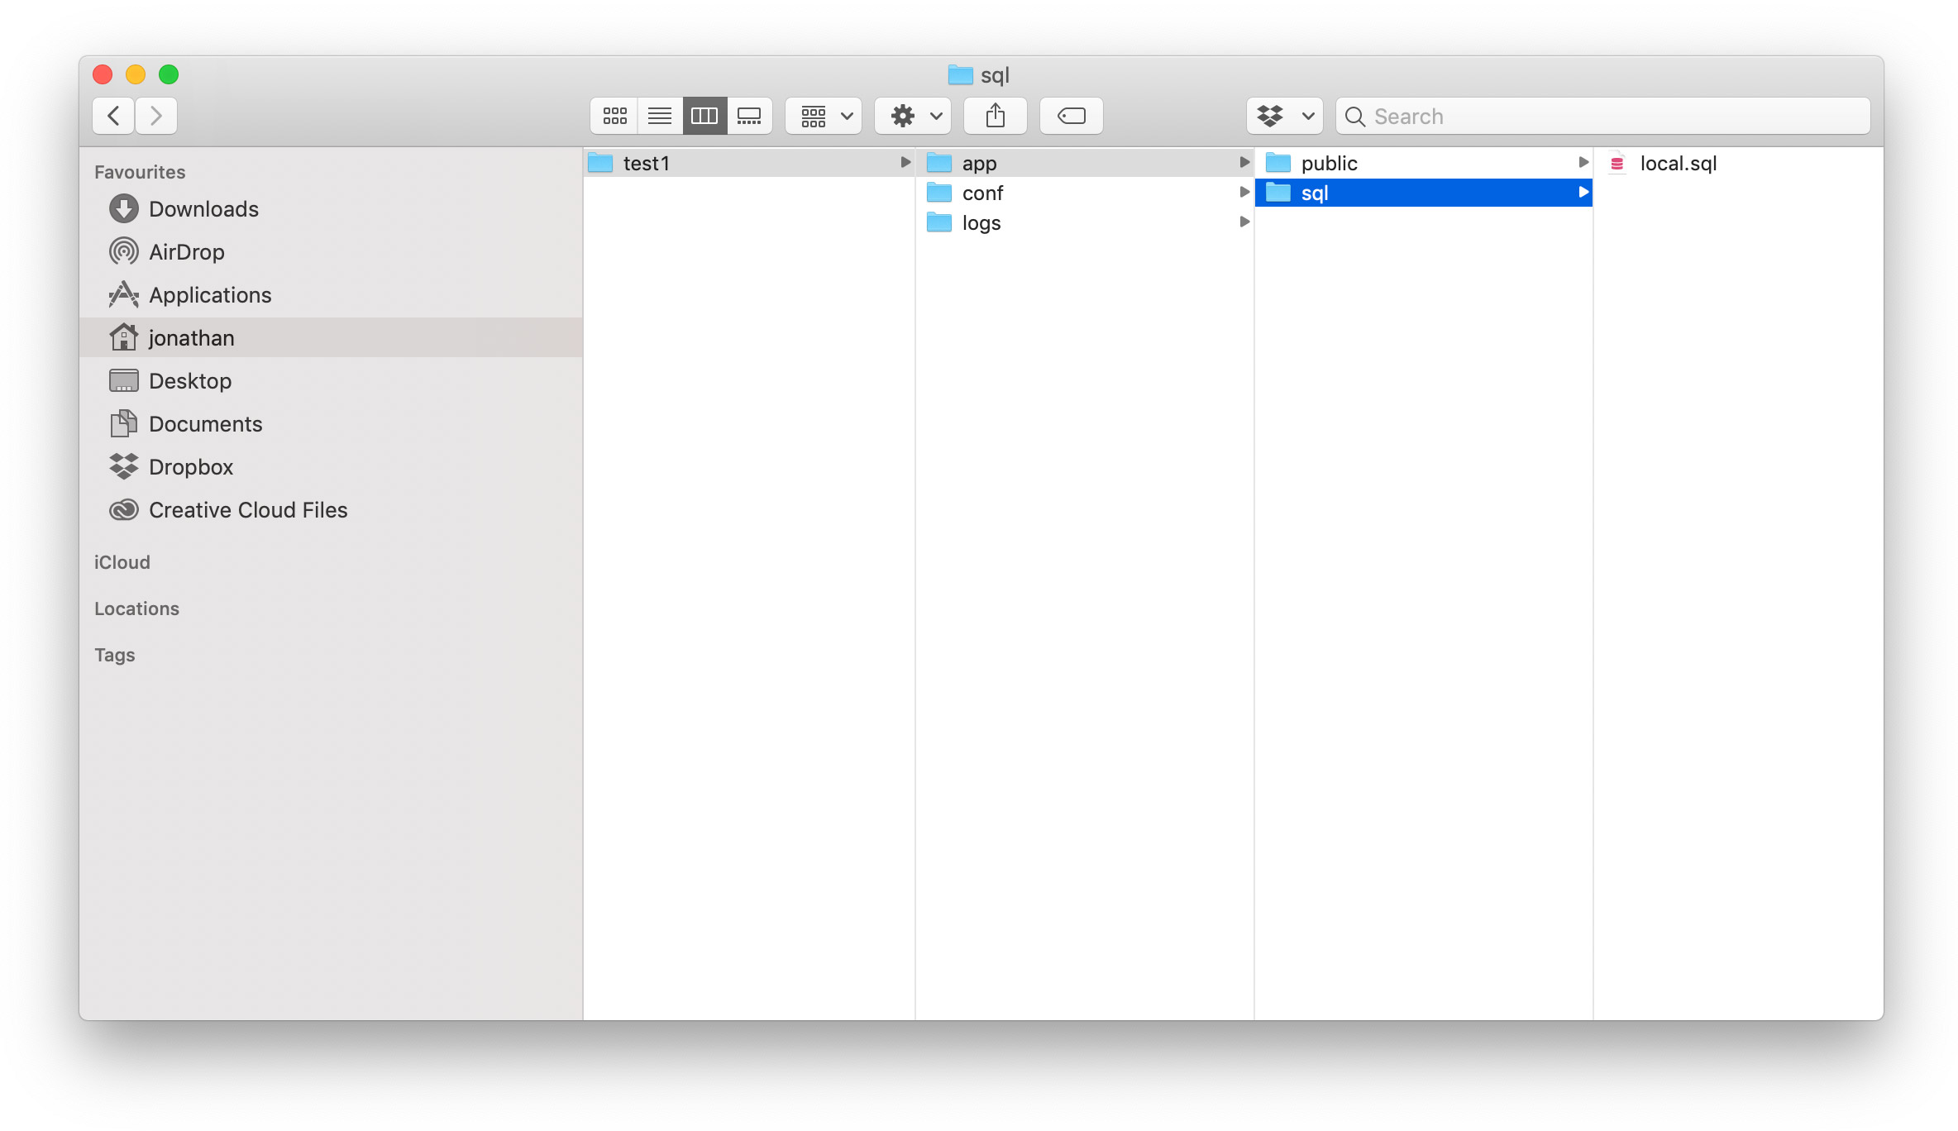The width and height of the screenshot is (1958, 1131).
Task: Expand the logs folder arrow
Action: [1242, 222]
